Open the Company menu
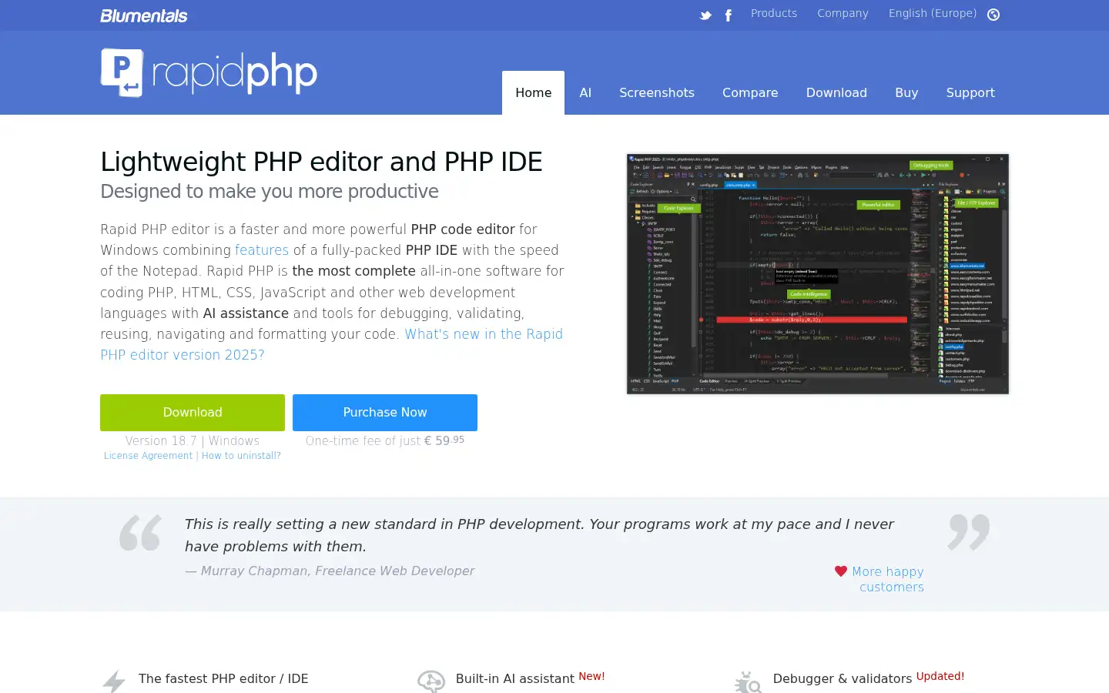This screenshot has height=693, width=1109. pos(843,13)
